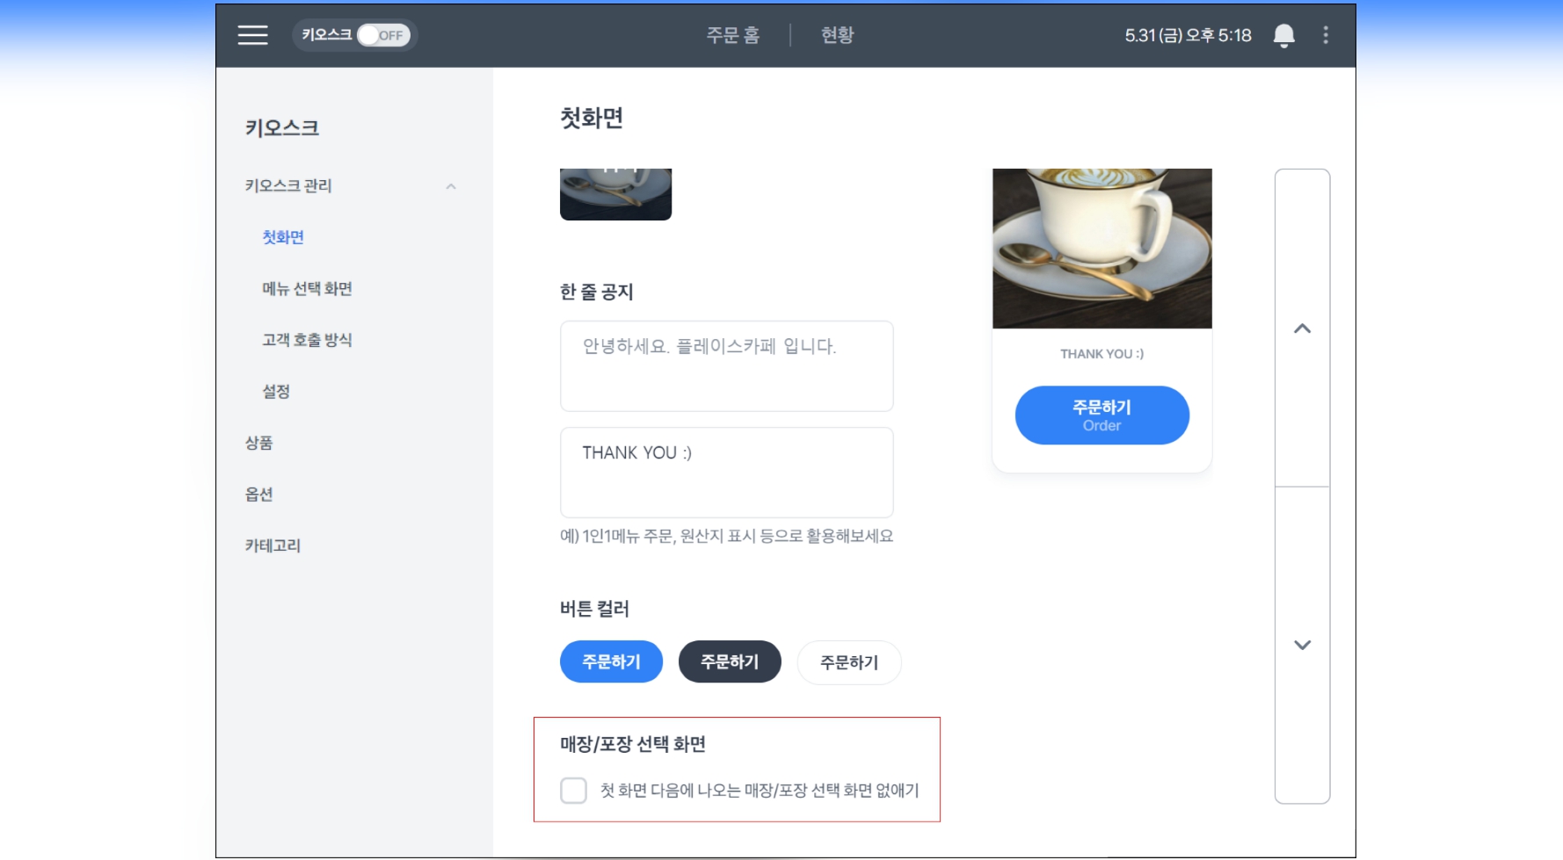Check the 매장/포장 선택 화면 없애기 checkbox
Image resolution: width=1563 pixels, height=860 pixels.
(x=574, y=791)
